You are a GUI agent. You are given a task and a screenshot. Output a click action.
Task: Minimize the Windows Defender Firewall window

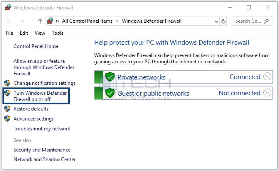[230, 8]
